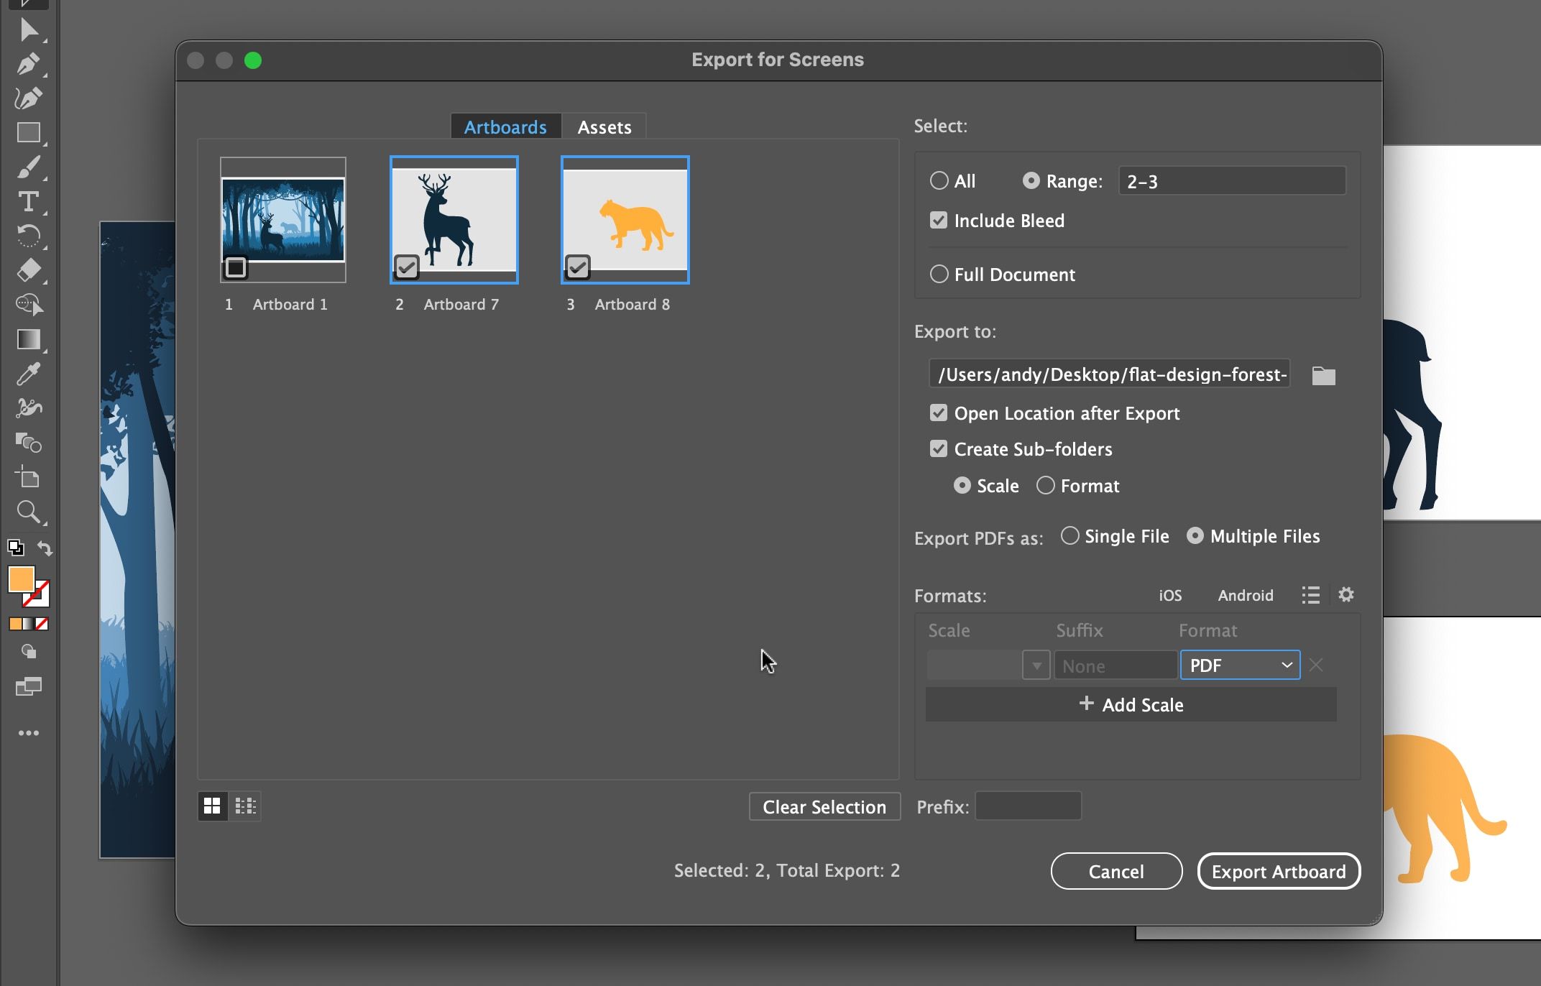Viewport: 1541px width, 986px height.
Task: Choose the Paintbrush tool
Action: point(29,167)
